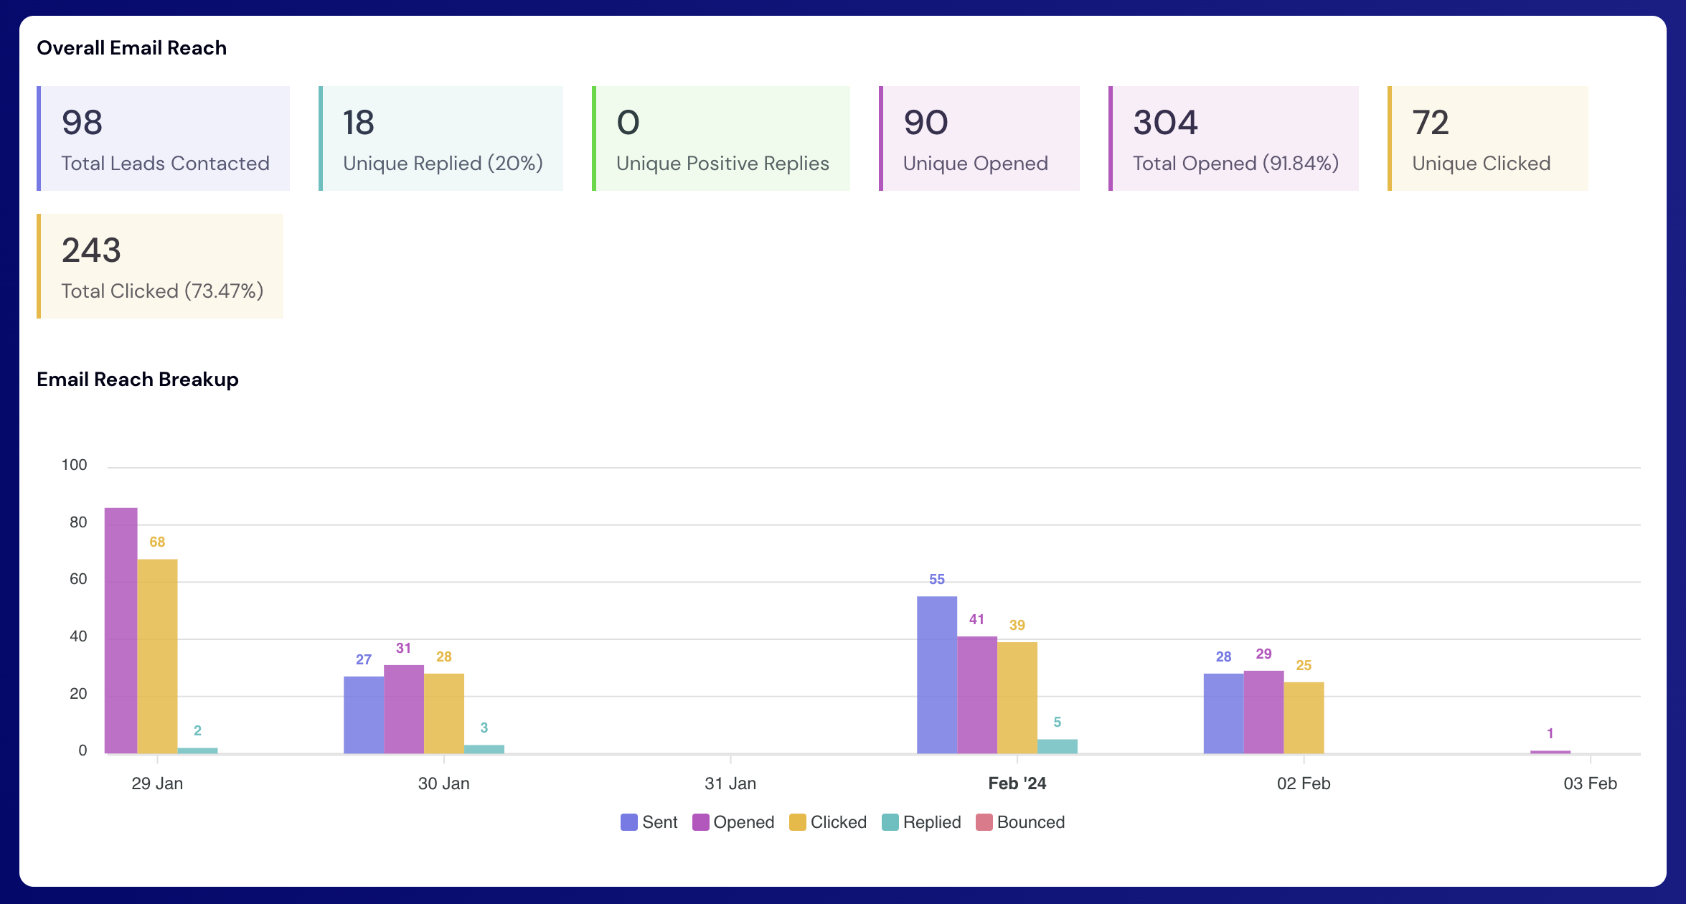Click the 5 Replied bar on Feb '24
The width and height of the screenshot is (1686, 904).
click(x=1057, y=746)
